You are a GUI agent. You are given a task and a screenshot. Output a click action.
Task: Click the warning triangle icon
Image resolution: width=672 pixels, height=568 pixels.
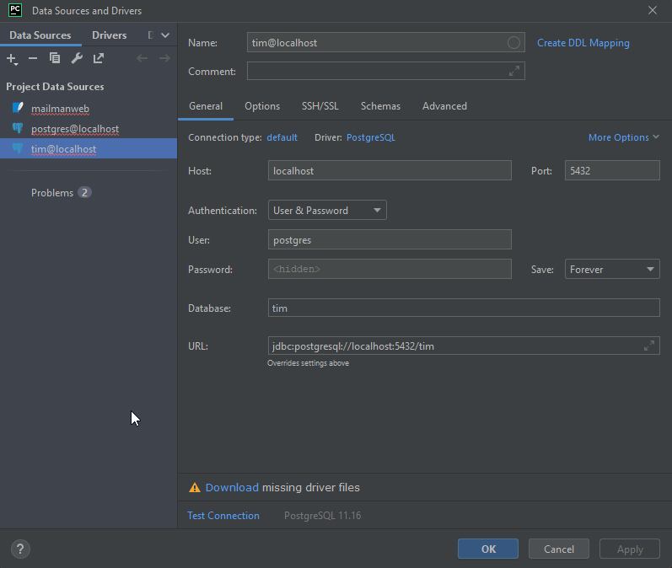click(x=195, y=487)
